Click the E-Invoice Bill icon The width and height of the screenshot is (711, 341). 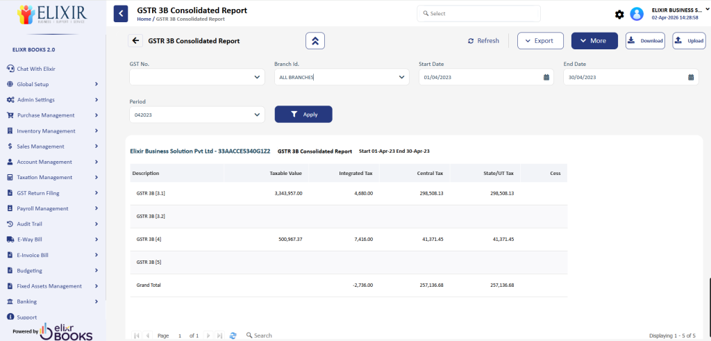10,256
